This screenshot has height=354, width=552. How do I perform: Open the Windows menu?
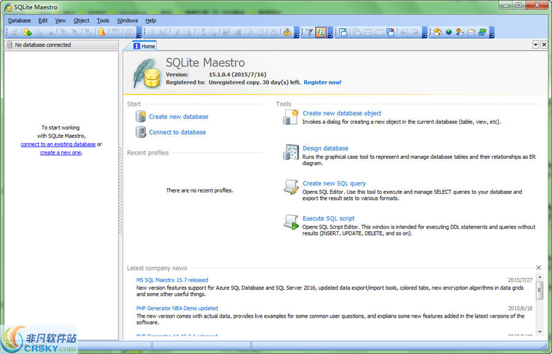pos(128,20)
